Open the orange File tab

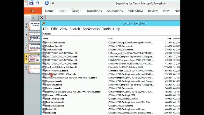point(33,11)
